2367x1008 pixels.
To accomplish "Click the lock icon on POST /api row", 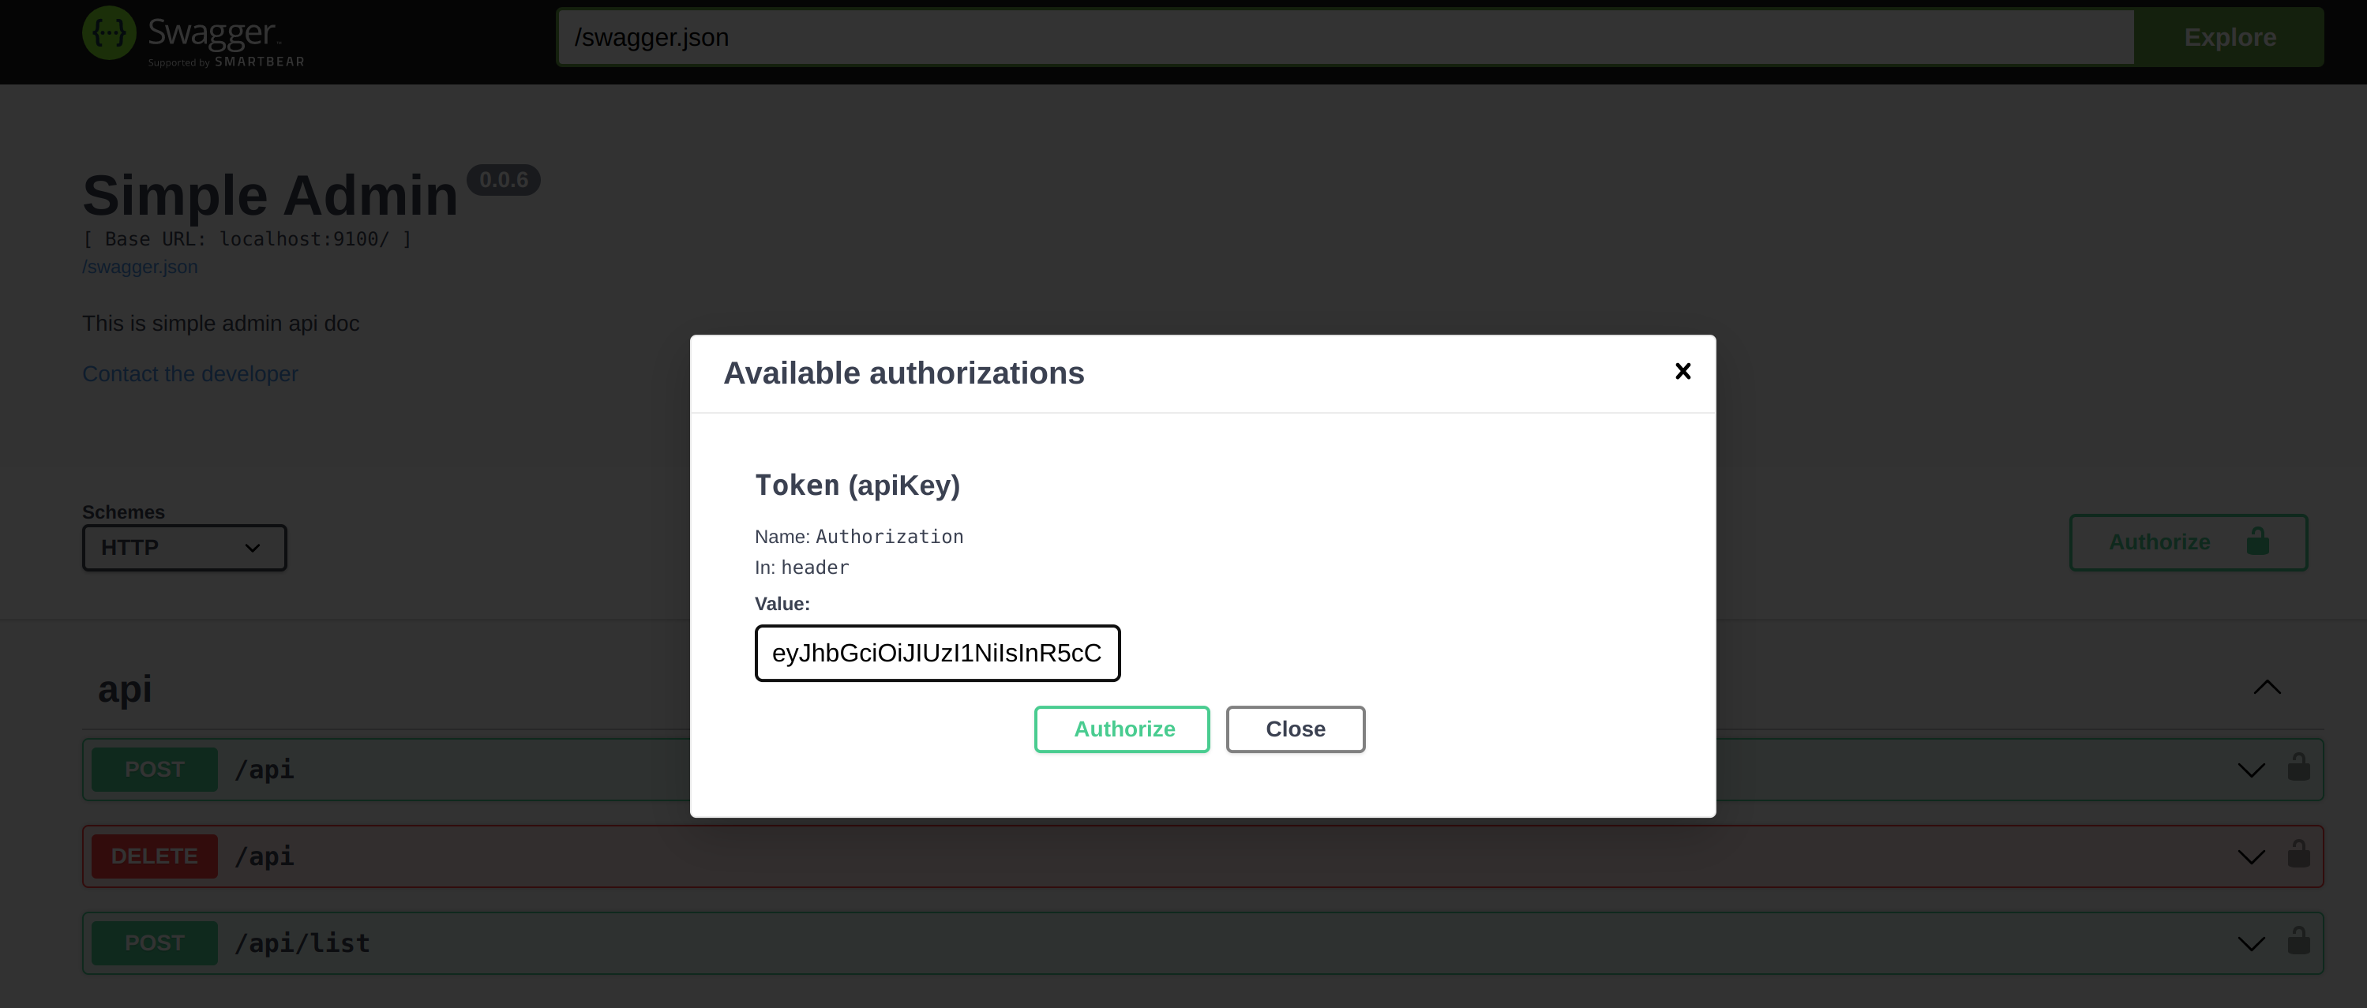I will click(x=2299, y=767).
